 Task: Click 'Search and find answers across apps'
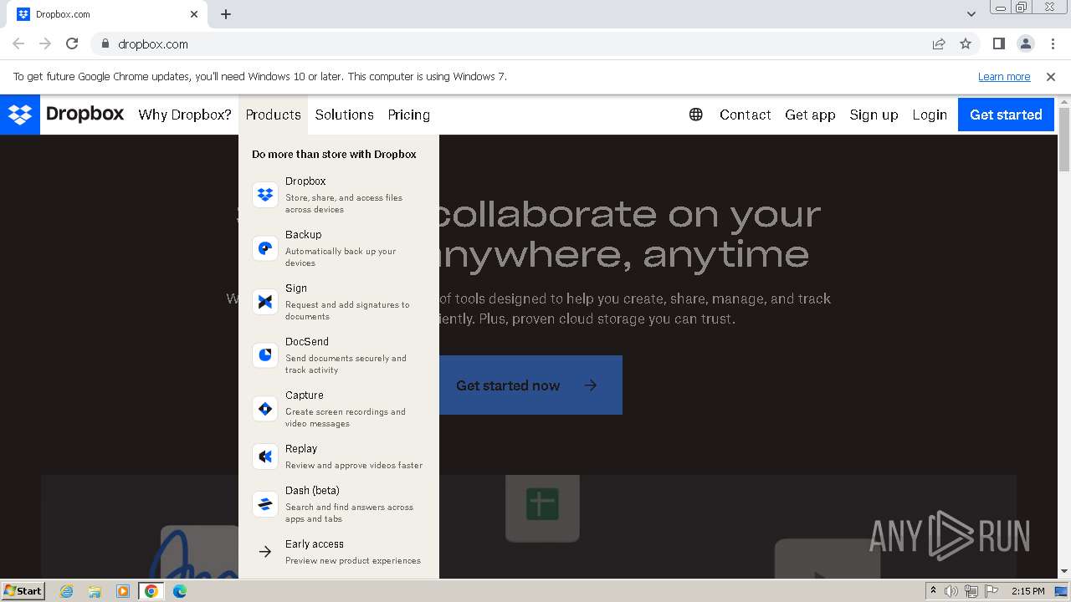tap(349, 513)
